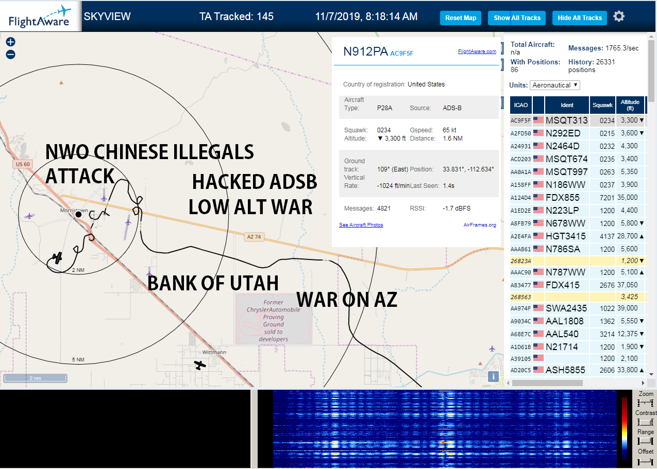Click Show All Tracks button

[517, 18]
